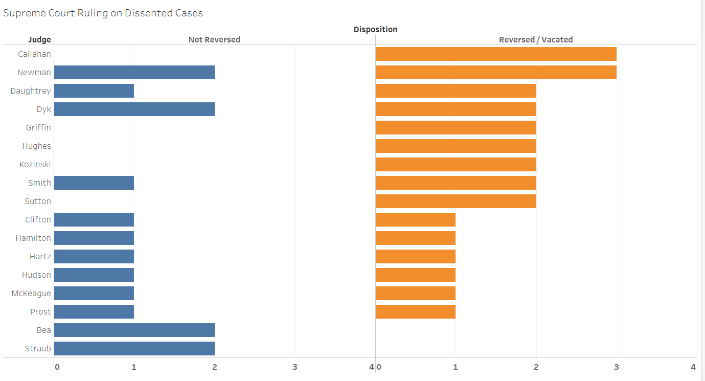
Task: Select Newman's orange Reversed / Vacated bar
Action: click(x=495, y=72)
